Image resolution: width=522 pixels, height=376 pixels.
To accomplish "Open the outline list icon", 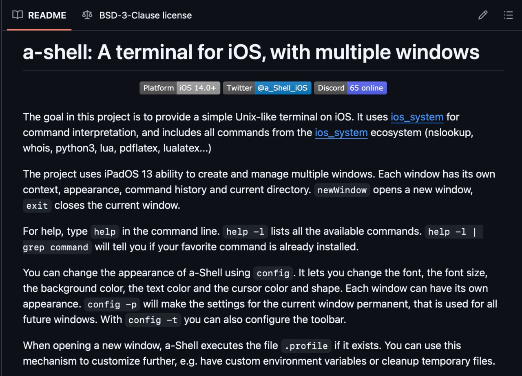I will coord(508,15).
